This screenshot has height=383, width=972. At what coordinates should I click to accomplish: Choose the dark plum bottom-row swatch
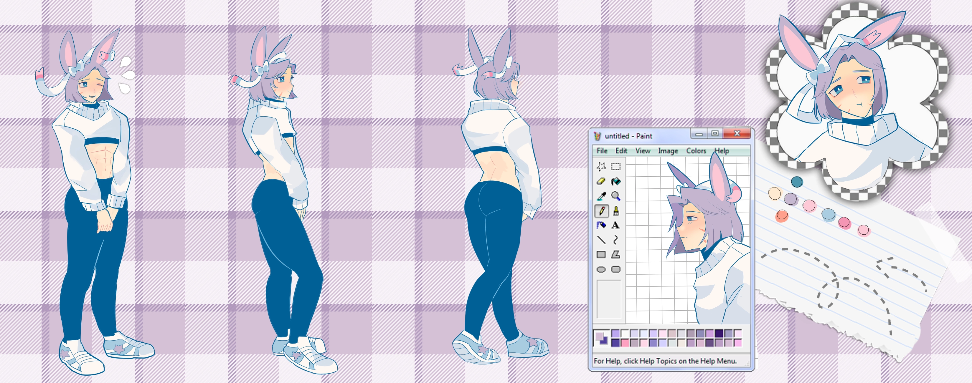710,343
